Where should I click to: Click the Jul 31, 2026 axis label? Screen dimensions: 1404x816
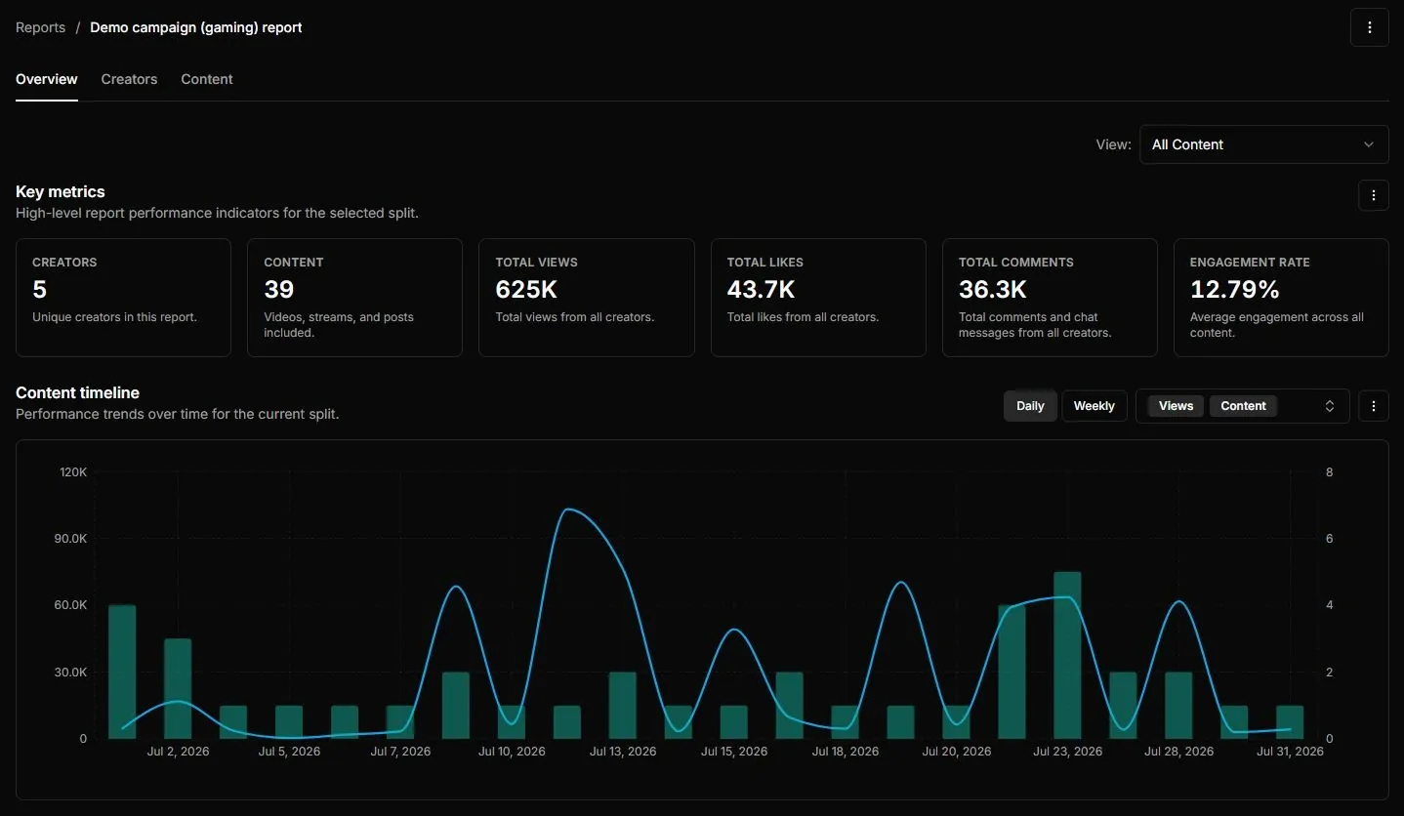pyautogui.click(x=1290, y=751)
